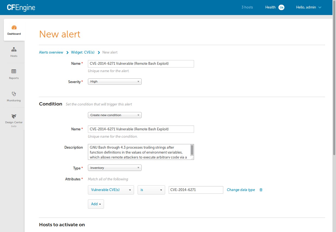View the 3 hosts link in header

click(x=247, y=7)
